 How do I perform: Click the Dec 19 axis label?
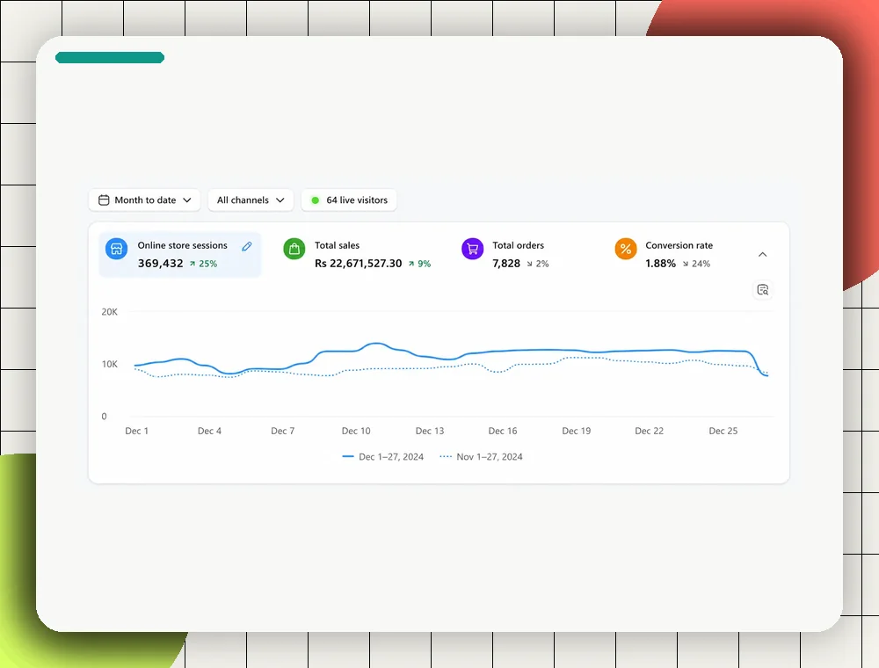pos(577,431)
